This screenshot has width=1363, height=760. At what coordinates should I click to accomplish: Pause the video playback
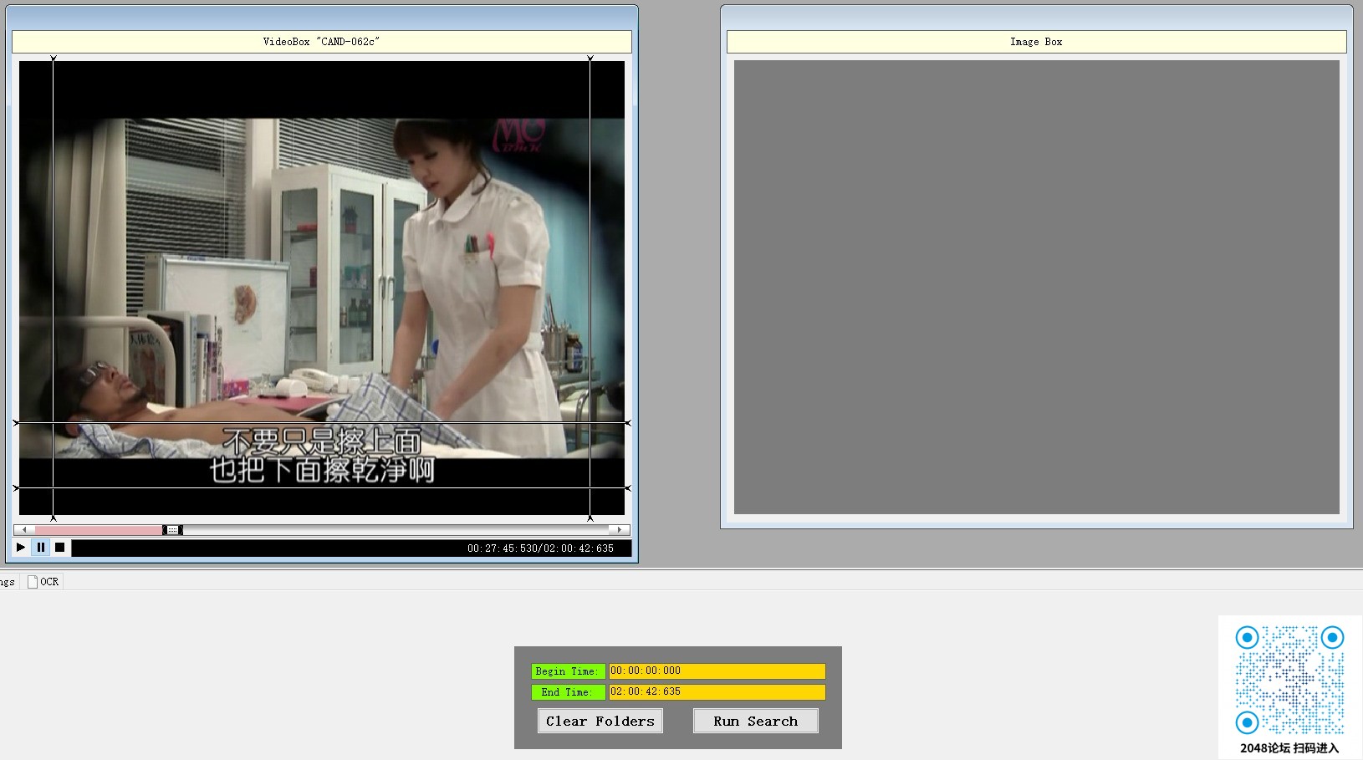tap(40, 548)
